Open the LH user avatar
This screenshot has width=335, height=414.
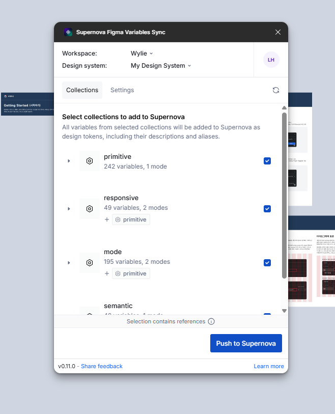point(271,60)
